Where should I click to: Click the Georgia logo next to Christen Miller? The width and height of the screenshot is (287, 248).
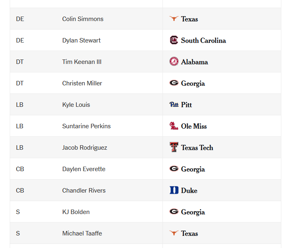[x=174, y=83]
